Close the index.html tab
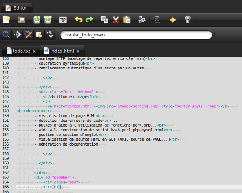Screen dimensions: 242x193 tap(78, 51)
